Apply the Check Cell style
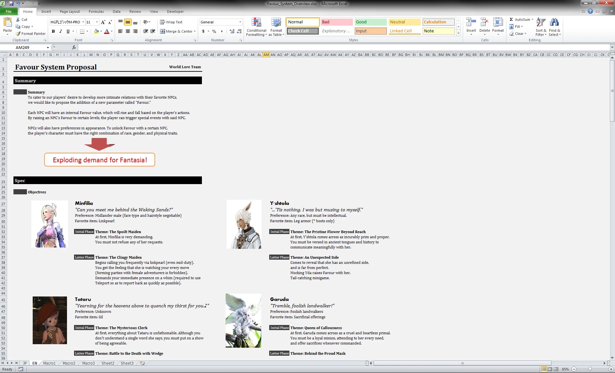 pyautogui.click(x=303, y=31)
